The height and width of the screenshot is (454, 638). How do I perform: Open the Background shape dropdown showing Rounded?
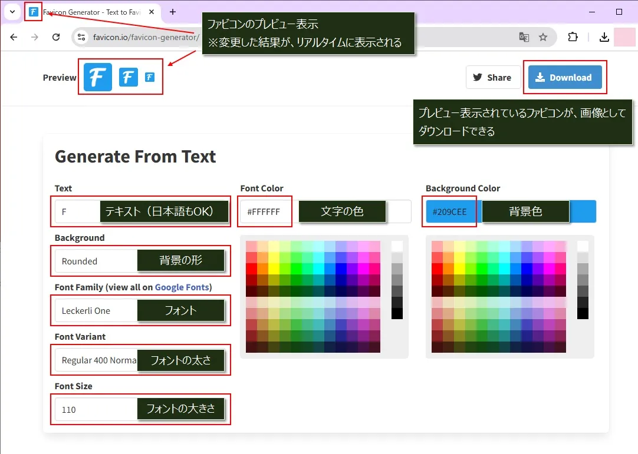pyautogui.click(x=94, y=261)
